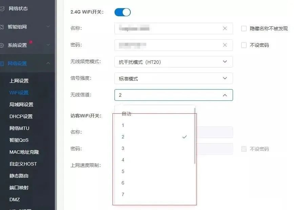Clear the password field with X
Screen dimensions: 294x210
(225, 45)
